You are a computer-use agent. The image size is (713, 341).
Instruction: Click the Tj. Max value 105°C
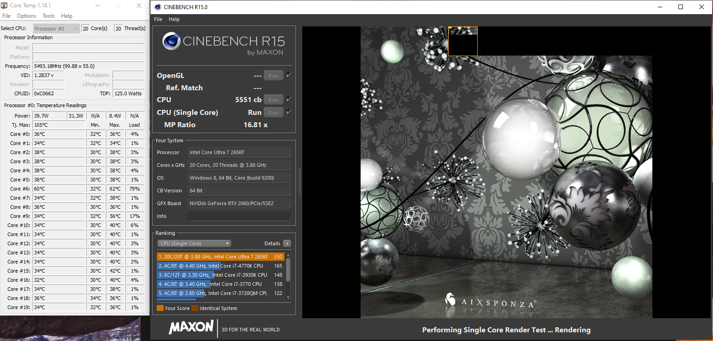point(59,125)
